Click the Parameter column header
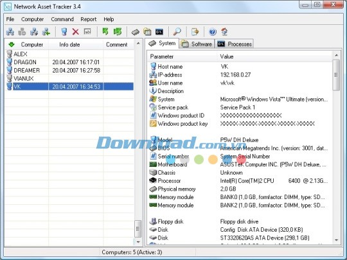The height and width of the screenshot is (260, 347). tap(162, 56)
